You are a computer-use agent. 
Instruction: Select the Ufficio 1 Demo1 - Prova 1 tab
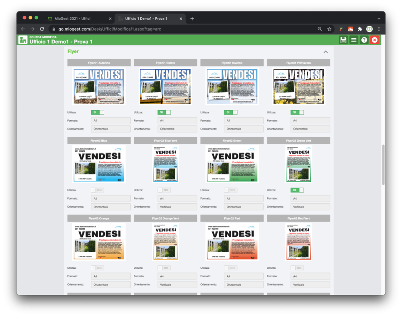pyautogui.click(x=146, y=19)
